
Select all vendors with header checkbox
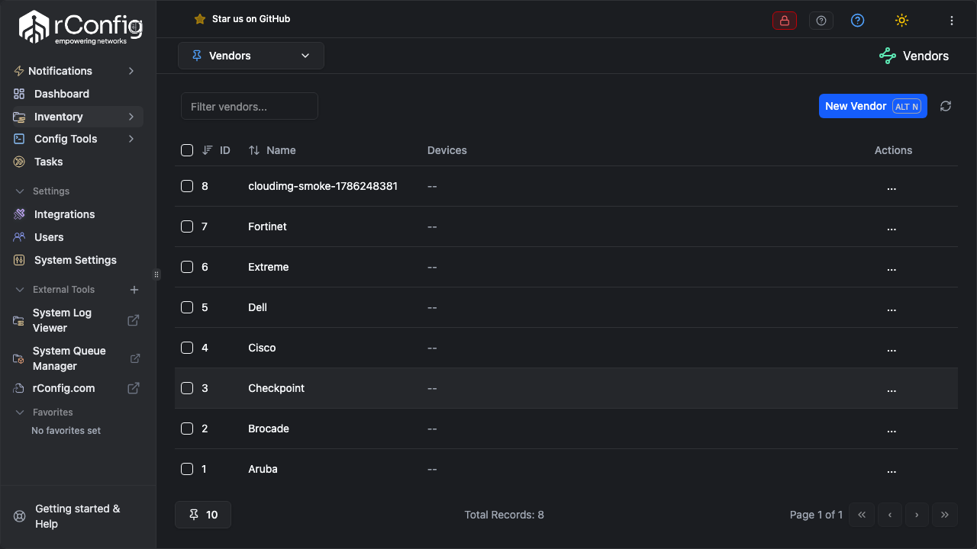(x=187, y=150)
